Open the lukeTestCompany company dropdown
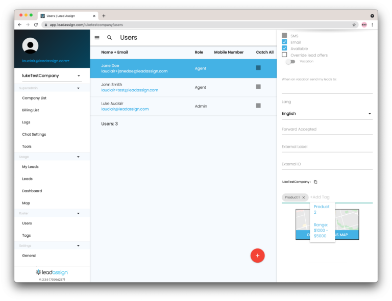This screenshot has width=392, height=301. 52,76
